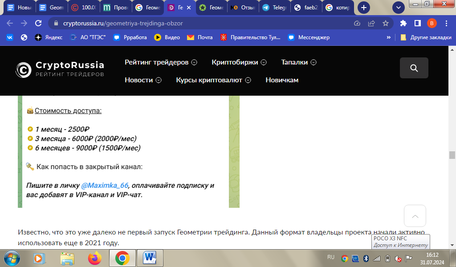Open Chrome three-dot menu
Viewport: 456px width, 267px height.
pos(446,23)
